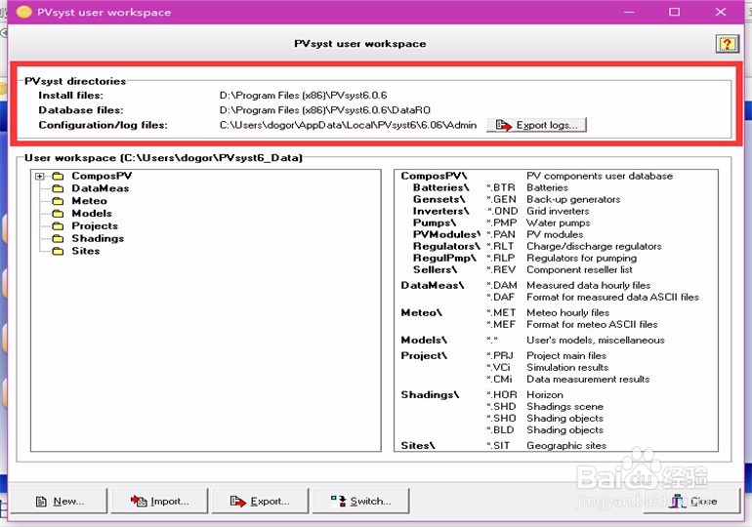Viewport: 752px width, 527px height.
Task: Click the Database files path ending DataRO
Action: [x=324, y=110]
